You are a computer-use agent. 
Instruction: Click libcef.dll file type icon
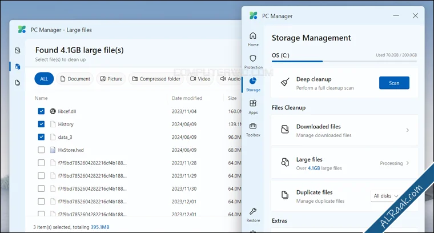(x=53, y=111)
